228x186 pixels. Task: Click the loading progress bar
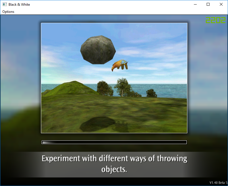coord(114,142)
